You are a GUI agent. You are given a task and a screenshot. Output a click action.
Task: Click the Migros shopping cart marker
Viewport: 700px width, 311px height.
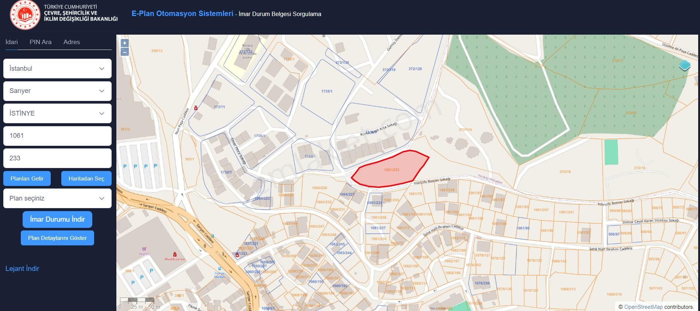tap(145, 249)
